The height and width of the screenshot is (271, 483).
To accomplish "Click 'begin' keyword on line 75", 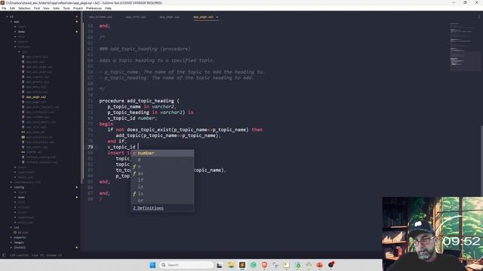I will pos(106,123).
